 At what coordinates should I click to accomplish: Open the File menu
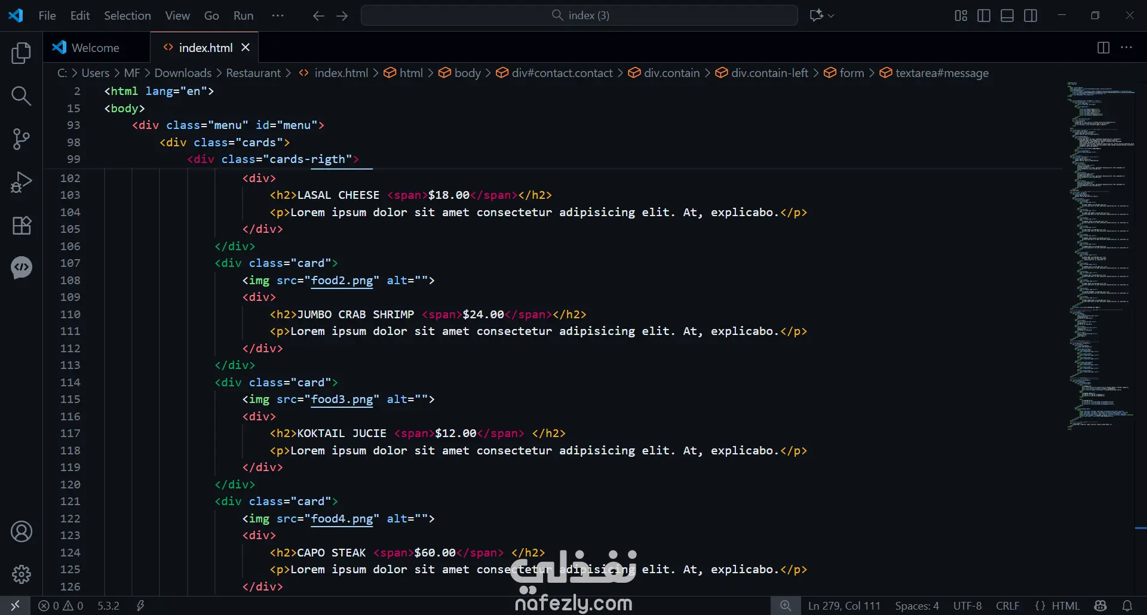47,16
